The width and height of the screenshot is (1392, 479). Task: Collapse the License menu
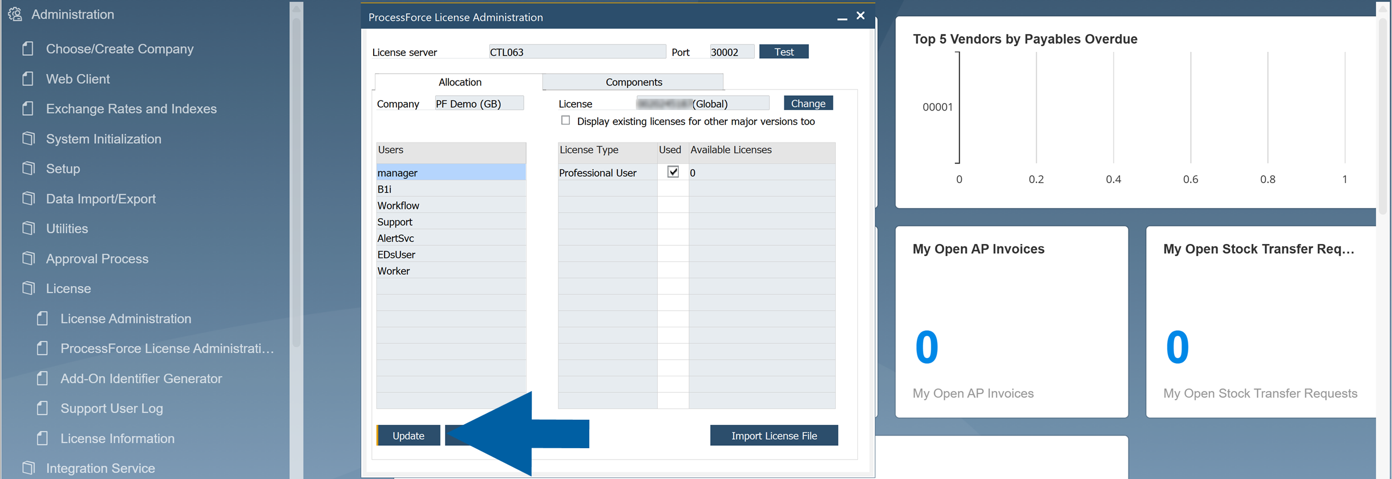tap(68, 289)
